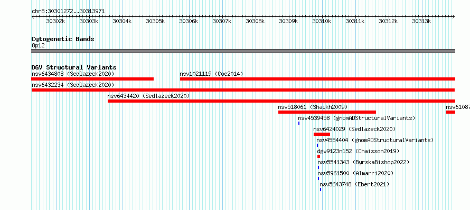The width and height of the screenshot is (470, 210).
Task: Click the DGV Structural Variants track title
Action: click(x=74, y=67)
